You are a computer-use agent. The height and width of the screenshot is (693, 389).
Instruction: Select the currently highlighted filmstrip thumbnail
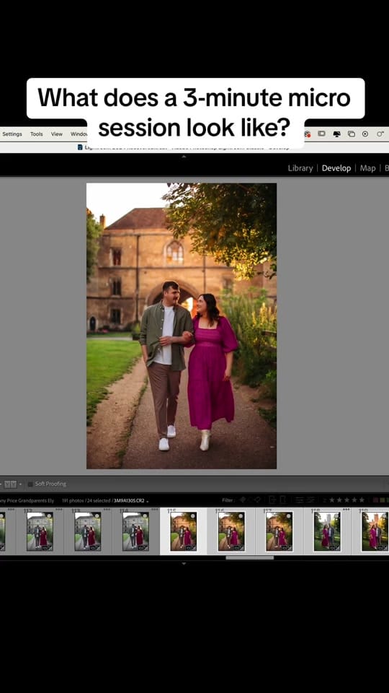coord(184,531)
